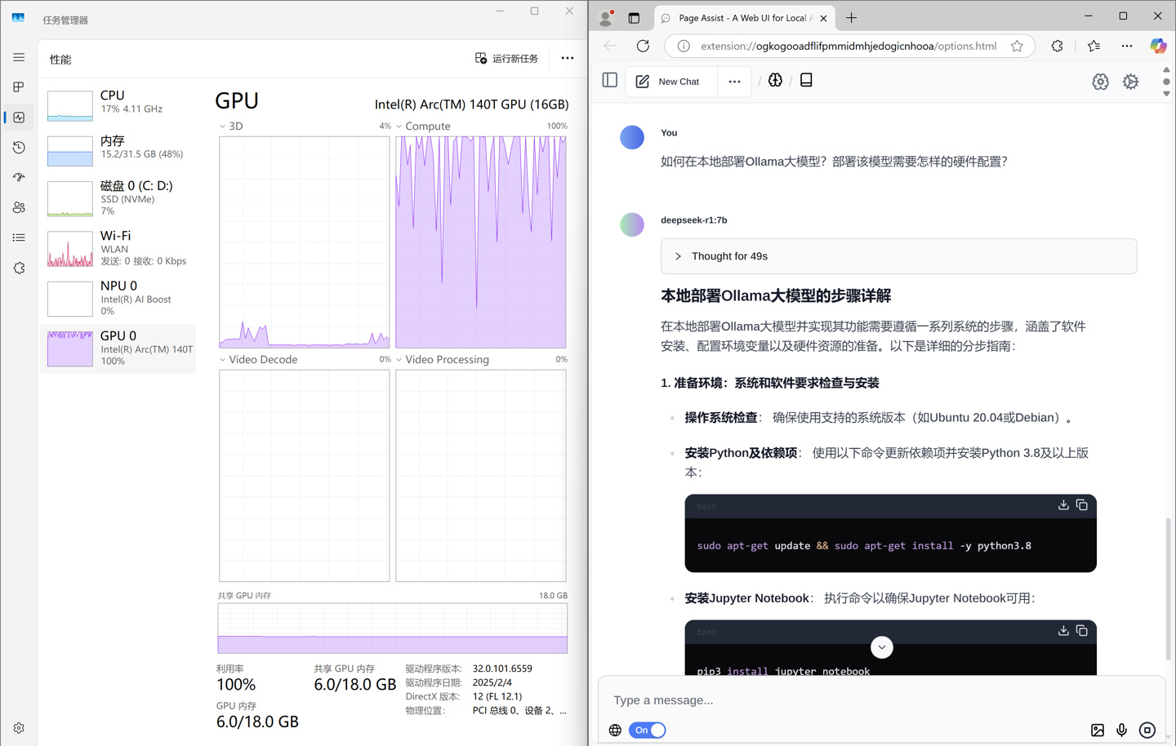Select GPU 0 in performance list
This screenshot has width=1176, height=746.
point(119,349)
